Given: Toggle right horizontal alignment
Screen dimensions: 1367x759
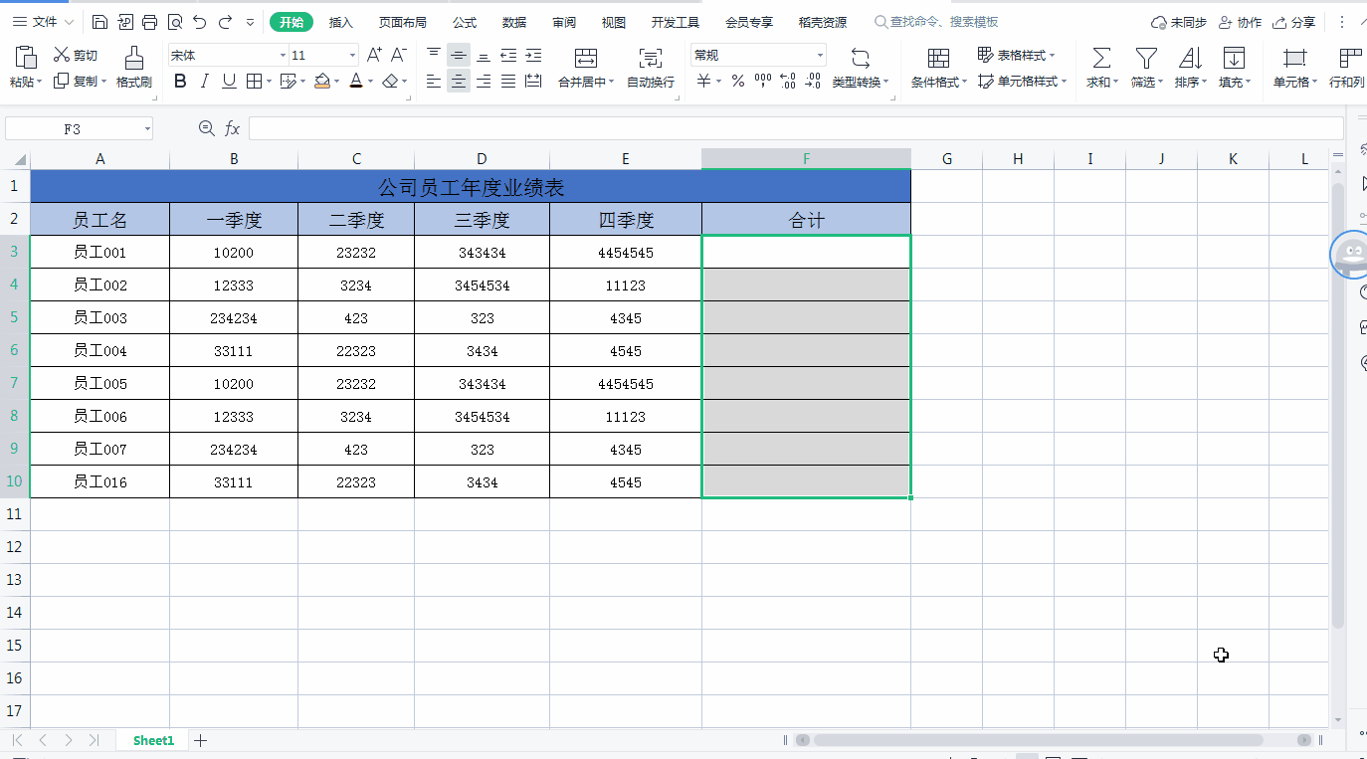Looking at the screenshot, I should pyautogui.click(x=484, y=82).
